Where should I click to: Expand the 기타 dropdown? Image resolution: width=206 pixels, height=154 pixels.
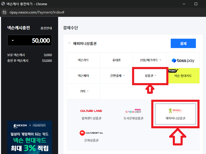(84, 91)
